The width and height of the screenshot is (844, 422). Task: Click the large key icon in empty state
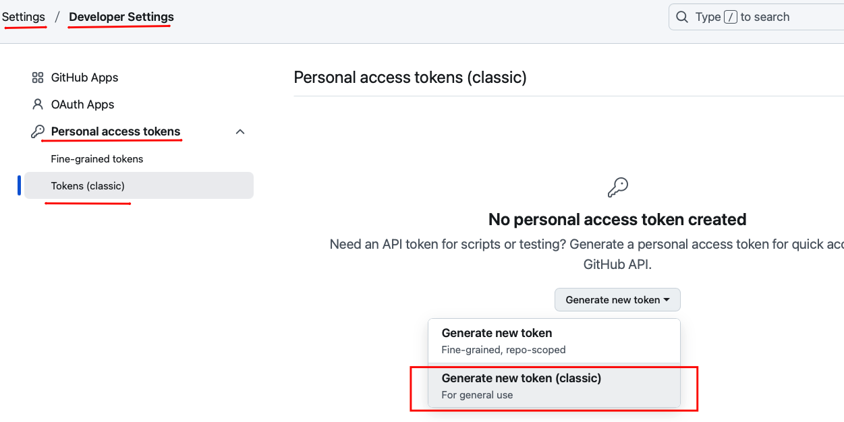click(x=617, y=187)
